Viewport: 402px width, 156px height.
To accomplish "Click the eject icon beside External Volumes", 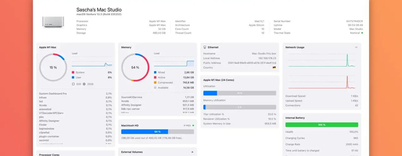I will pos(192,152).
